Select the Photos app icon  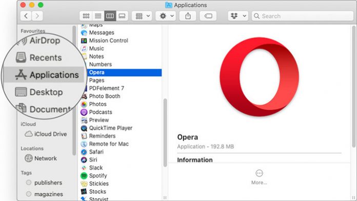(84, 104)
